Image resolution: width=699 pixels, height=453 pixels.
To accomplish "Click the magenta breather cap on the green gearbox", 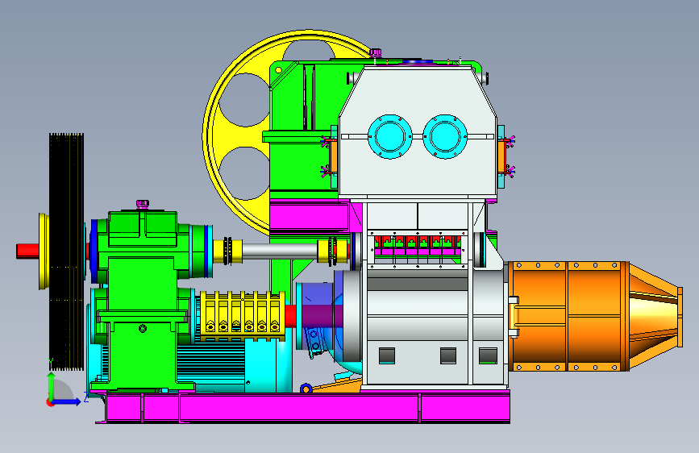I will click(x=143, y=204).
